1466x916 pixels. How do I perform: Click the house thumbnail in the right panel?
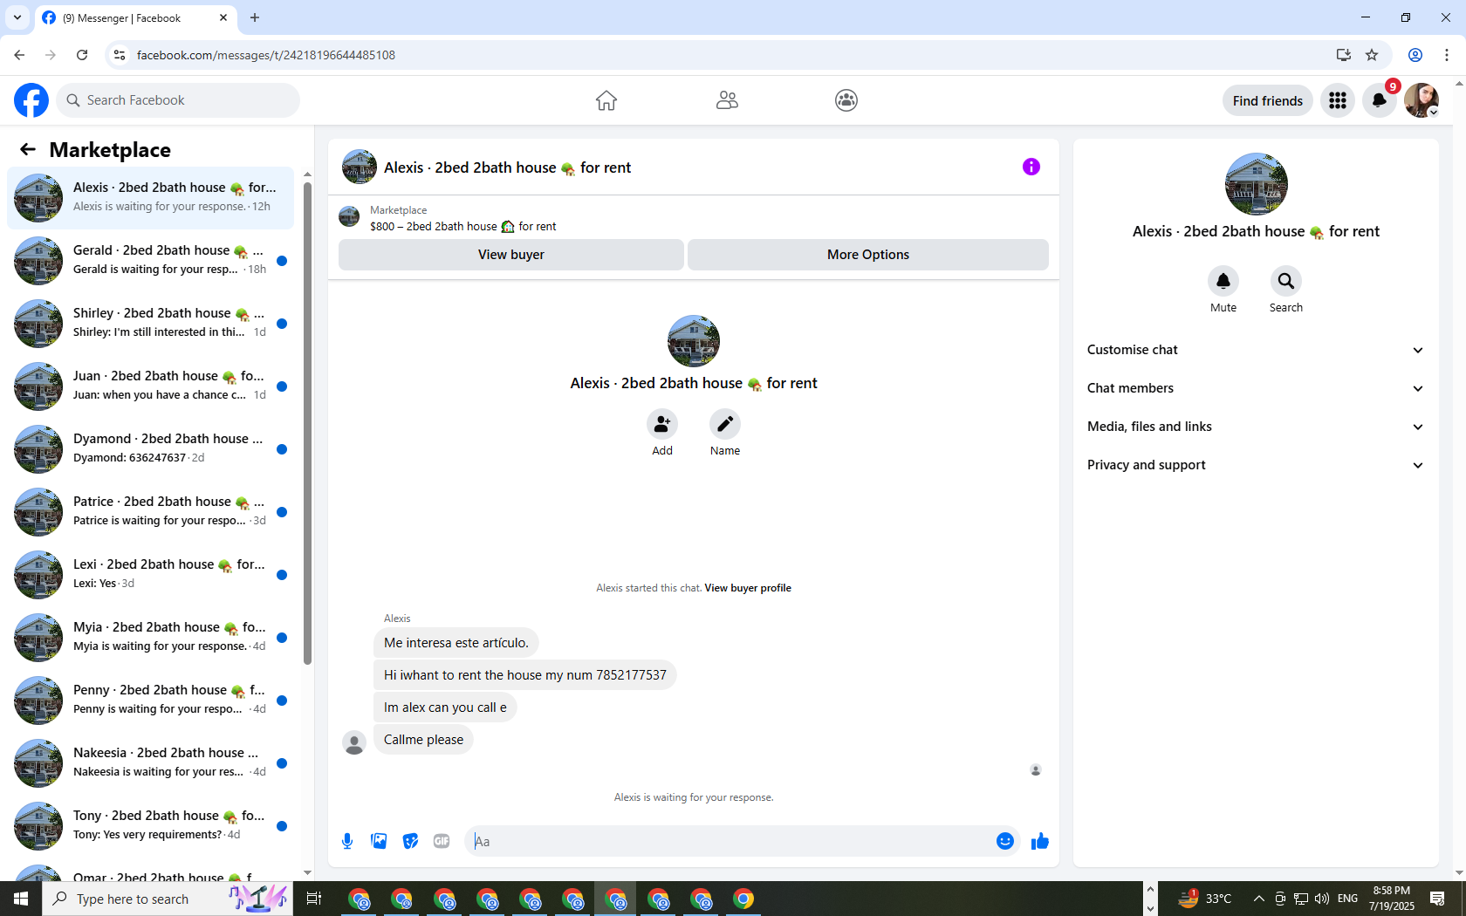pyautogui.click(x=1256, y=184)
